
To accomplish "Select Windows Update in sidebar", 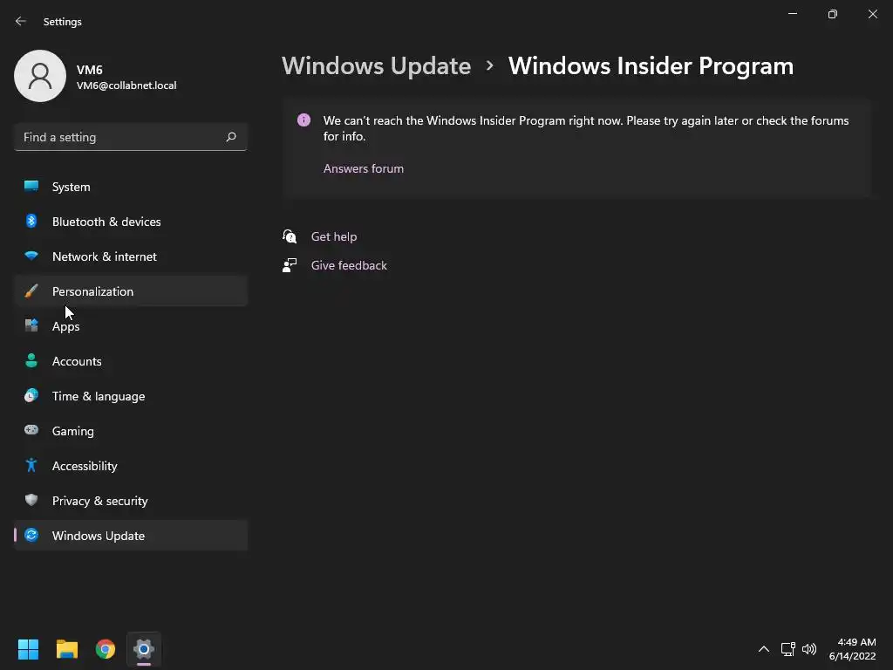I will coord(131,536).
